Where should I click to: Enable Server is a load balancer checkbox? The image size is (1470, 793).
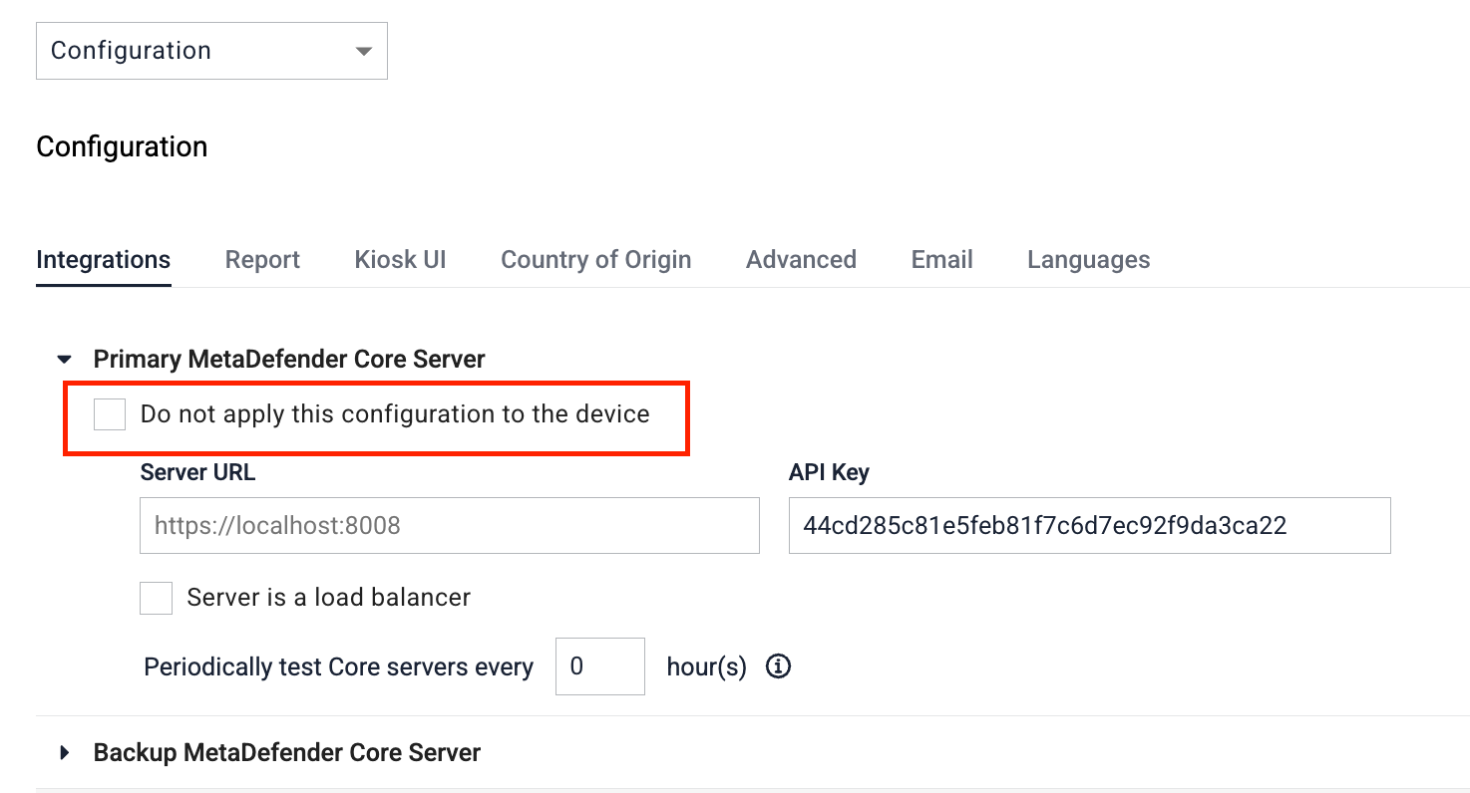(x=157, y=598)
